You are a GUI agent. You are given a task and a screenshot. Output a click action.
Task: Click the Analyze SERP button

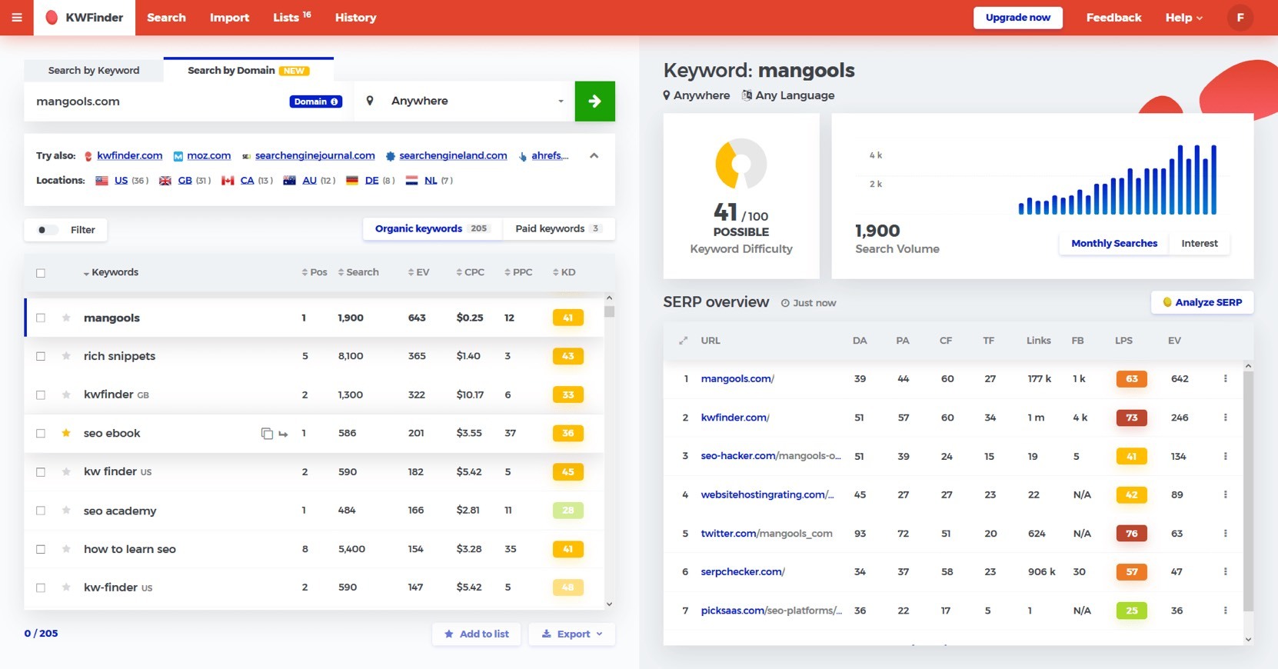pos(1202,302)
